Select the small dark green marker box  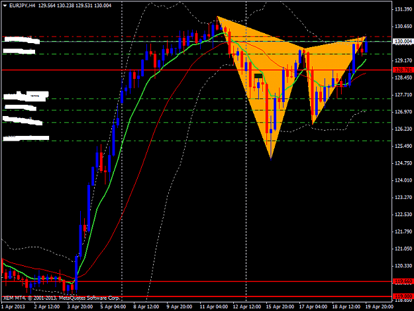point(258,76)
